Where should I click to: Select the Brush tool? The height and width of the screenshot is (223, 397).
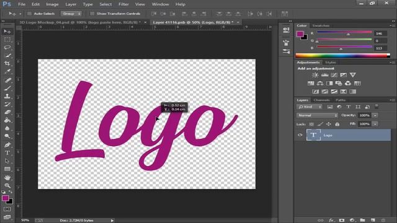pos(7,88)
